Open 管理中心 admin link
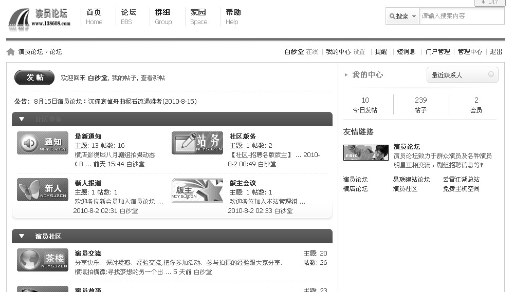Screen dimensions: 514x292 [470, 52]
